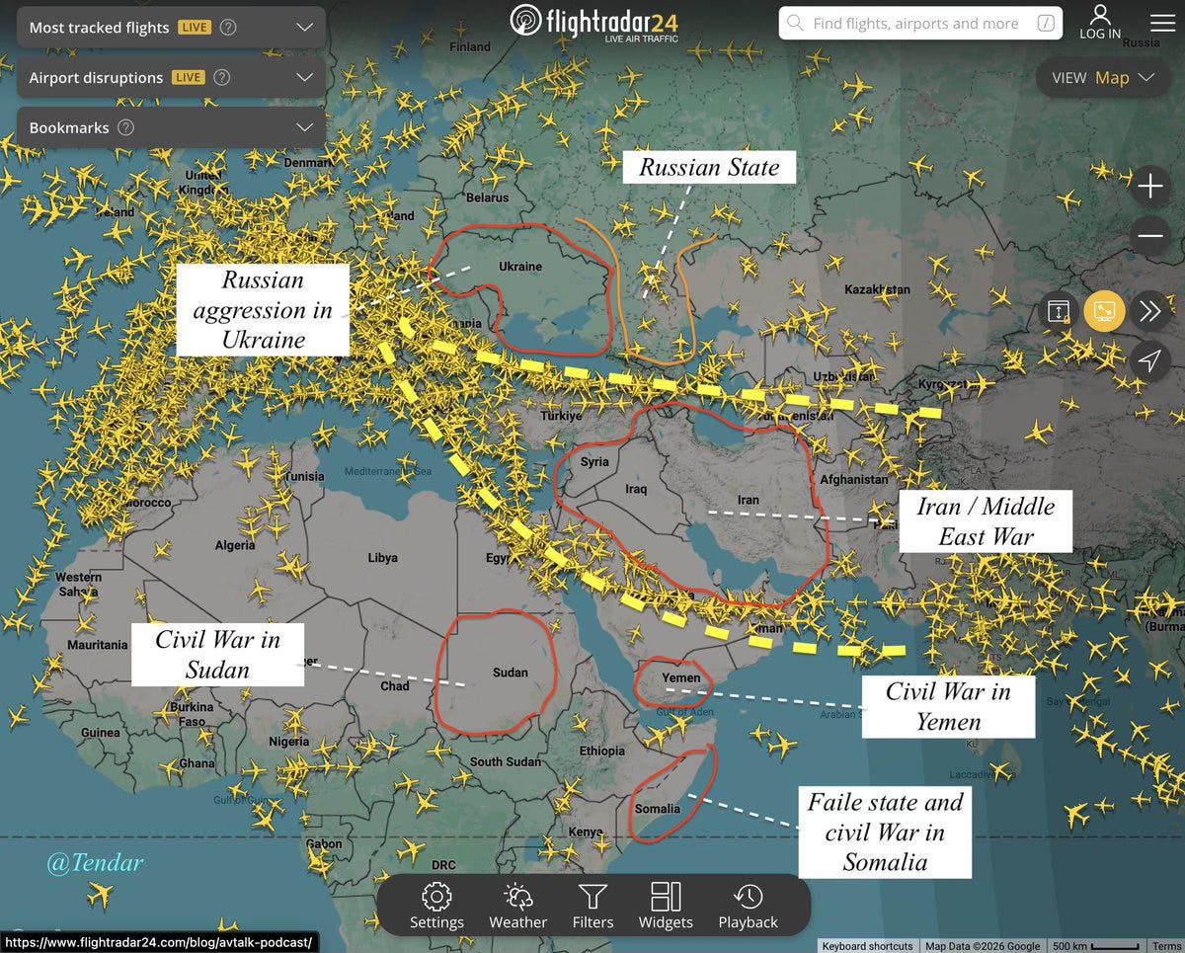Open Weather from the bottom toolbar
Viewport: 1185px width, 953px height.
[x=517, y=907]
